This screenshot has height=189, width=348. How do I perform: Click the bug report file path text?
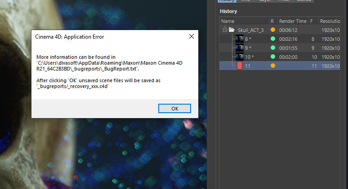point(109,66)
